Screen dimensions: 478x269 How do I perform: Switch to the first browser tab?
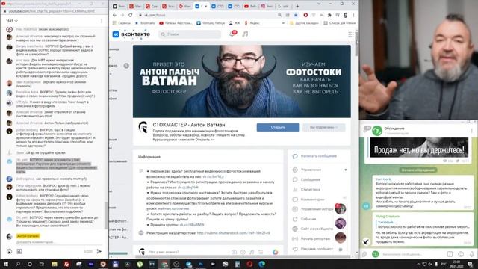(119, 7)
